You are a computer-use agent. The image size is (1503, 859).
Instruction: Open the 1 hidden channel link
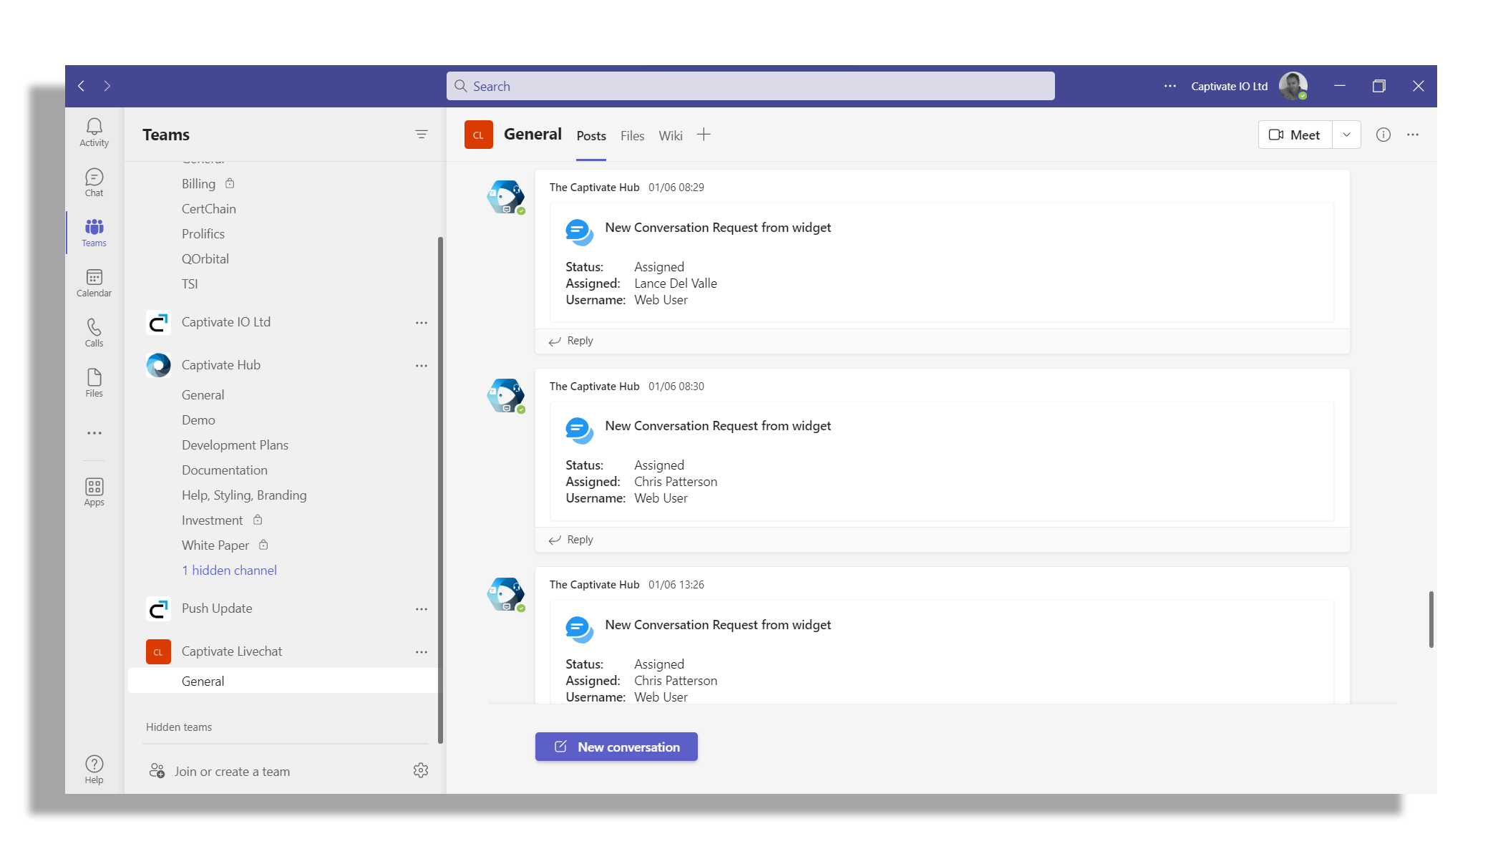pos(229,571)
